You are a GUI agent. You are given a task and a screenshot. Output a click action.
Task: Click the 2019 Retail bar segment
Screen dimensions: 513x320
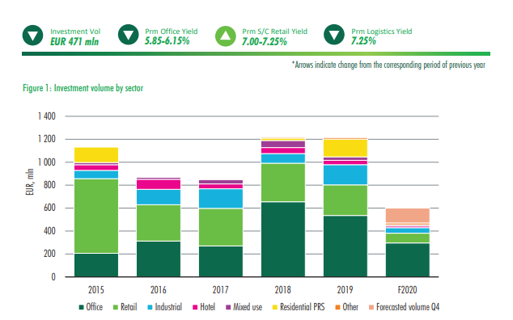(346, 200)
